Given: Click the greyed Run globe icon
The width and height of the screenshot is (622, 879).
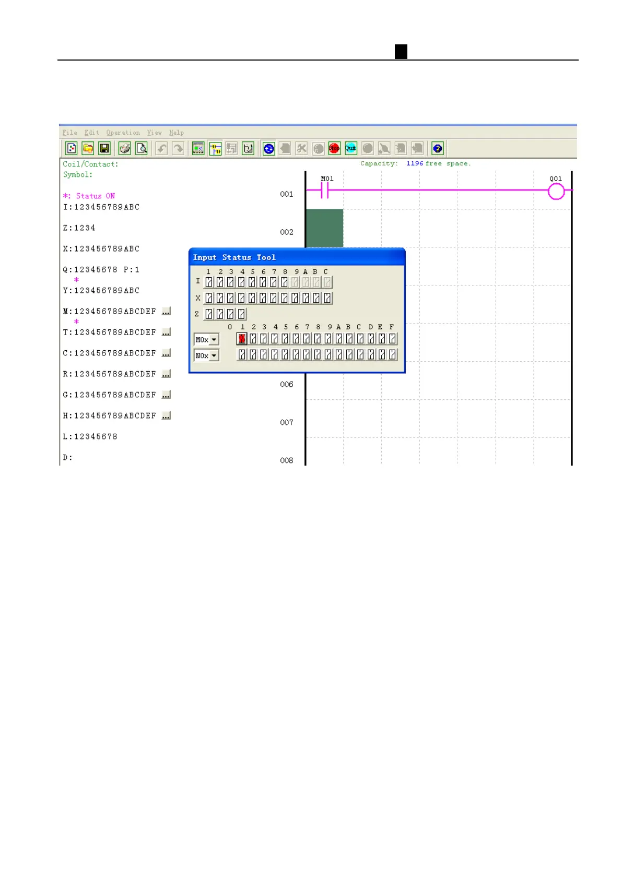Looking at the screenshot, I should 318,149.
